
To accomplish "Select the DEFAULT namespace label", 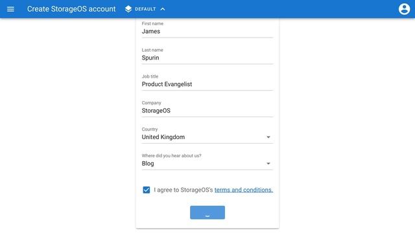I will [145, 9].
